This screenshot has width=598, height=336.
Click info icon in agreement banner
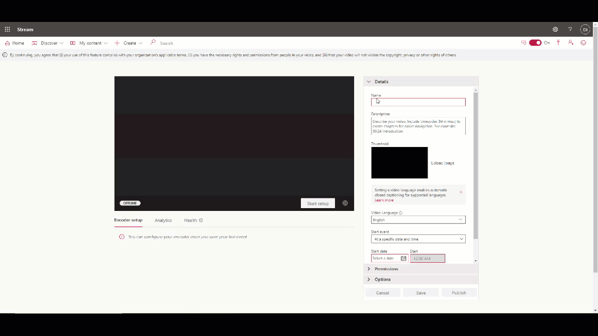(x=5, y=55)
